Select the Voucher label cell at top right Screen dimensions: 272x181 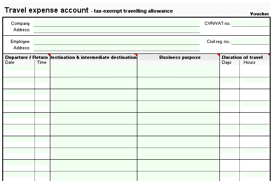click(259, 14)
